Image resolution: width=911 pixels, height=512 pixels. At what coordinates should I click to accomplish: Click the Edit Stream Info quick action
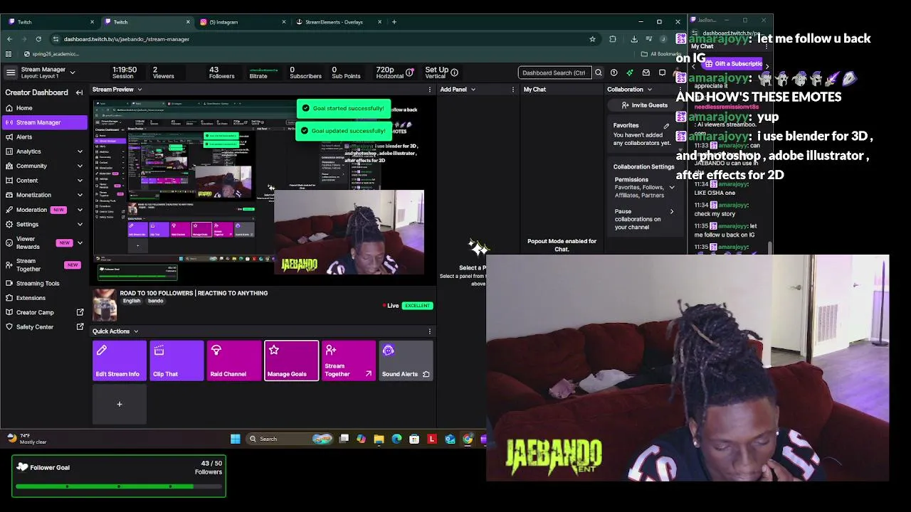119,361
